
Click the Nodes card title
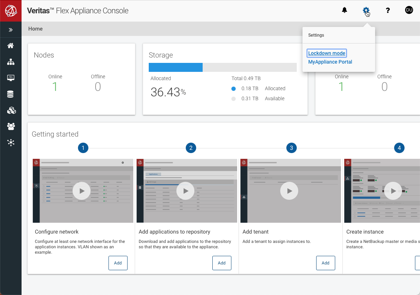pos(44,55)
